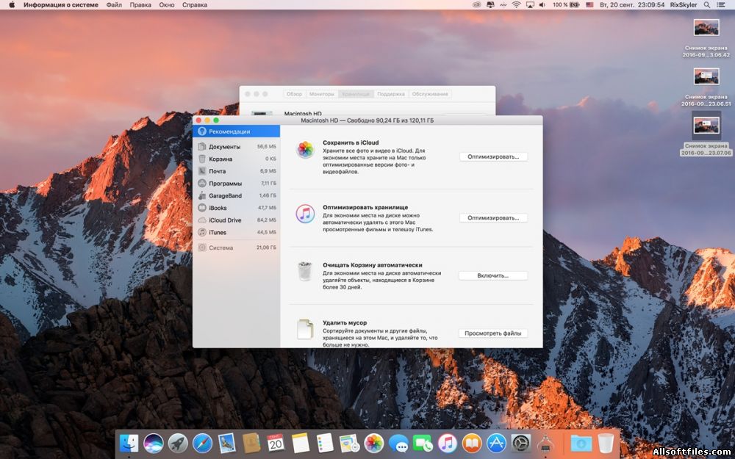The image size is (735, 459).
Task: Open iTunes music note icon in Dock
Action: point(447,443)
